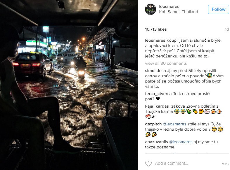Viewport: 230px width, 170px height.
Task: Click the Follow button
Action: (x=218, y=9)
